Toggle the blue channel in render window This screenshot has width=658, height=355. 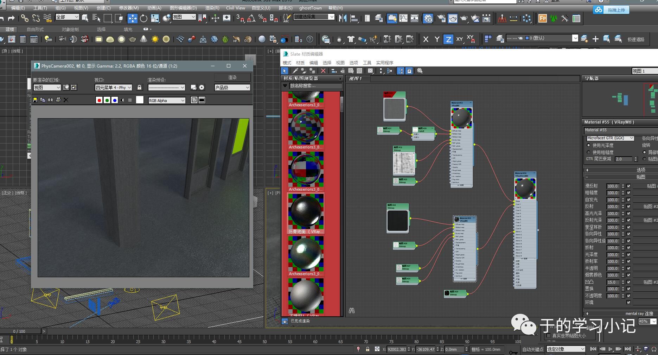click(115, 100)
